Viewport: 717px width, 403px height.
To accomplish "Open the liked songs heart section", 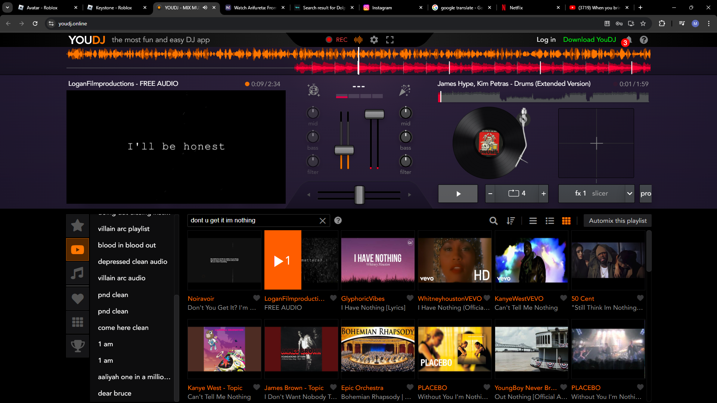I will click(78, 299).
